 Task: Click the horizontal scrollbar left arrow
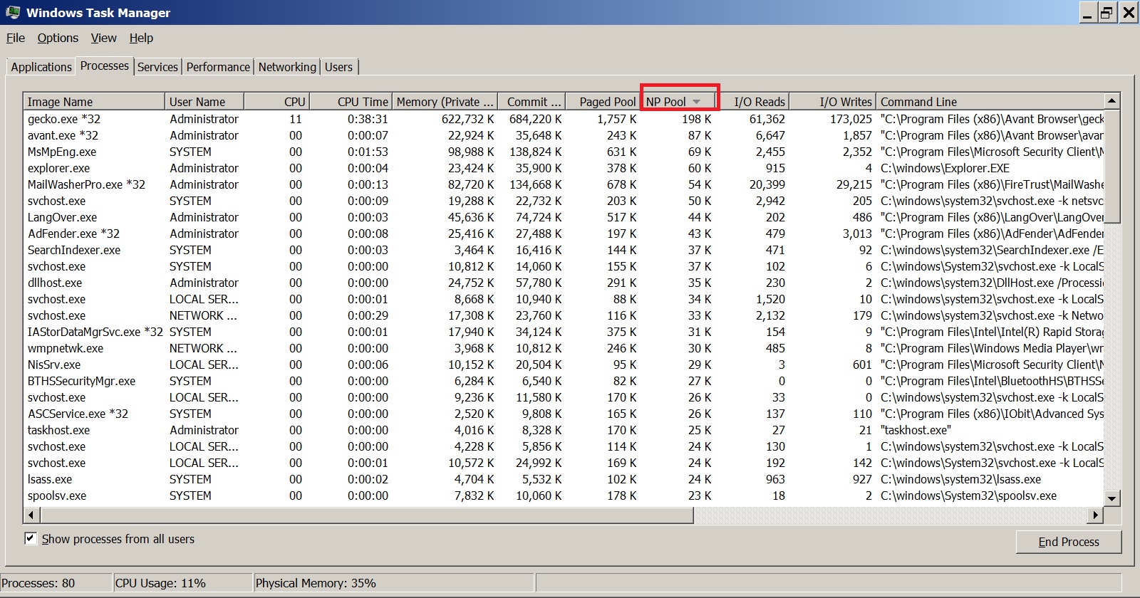[31, 515]
